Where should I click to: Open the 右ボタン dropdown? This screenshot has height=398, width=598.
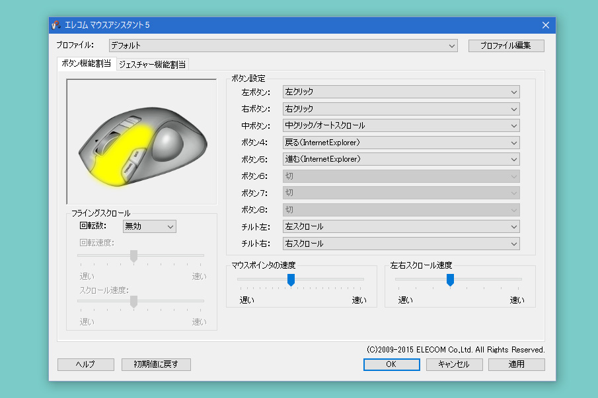click(401, 109)
